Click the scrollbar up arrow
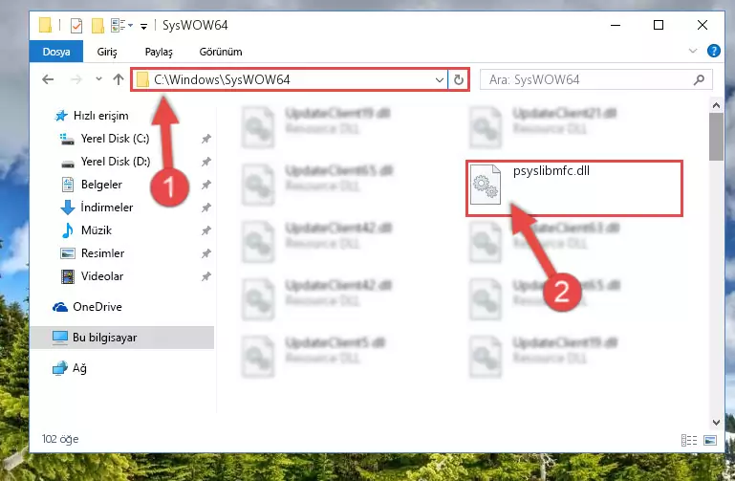The image size is (735, 481). point(716,105)
